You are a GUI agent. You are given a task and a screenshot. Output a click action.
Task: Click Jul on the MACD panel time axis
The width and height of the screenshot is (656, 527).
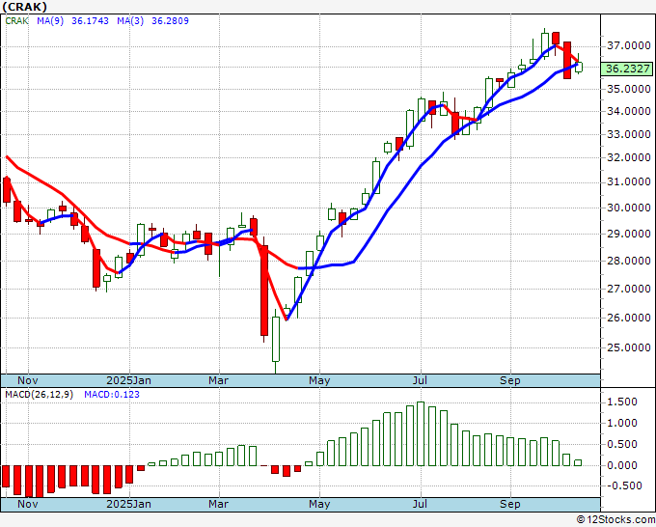(x=420, y=504)
